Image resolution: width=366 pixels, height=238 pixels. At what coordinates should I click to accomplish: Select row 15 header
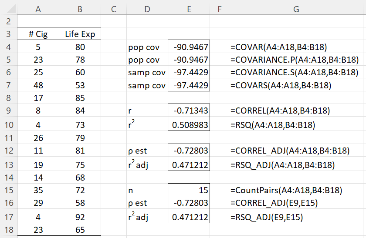tap(9, 190)
